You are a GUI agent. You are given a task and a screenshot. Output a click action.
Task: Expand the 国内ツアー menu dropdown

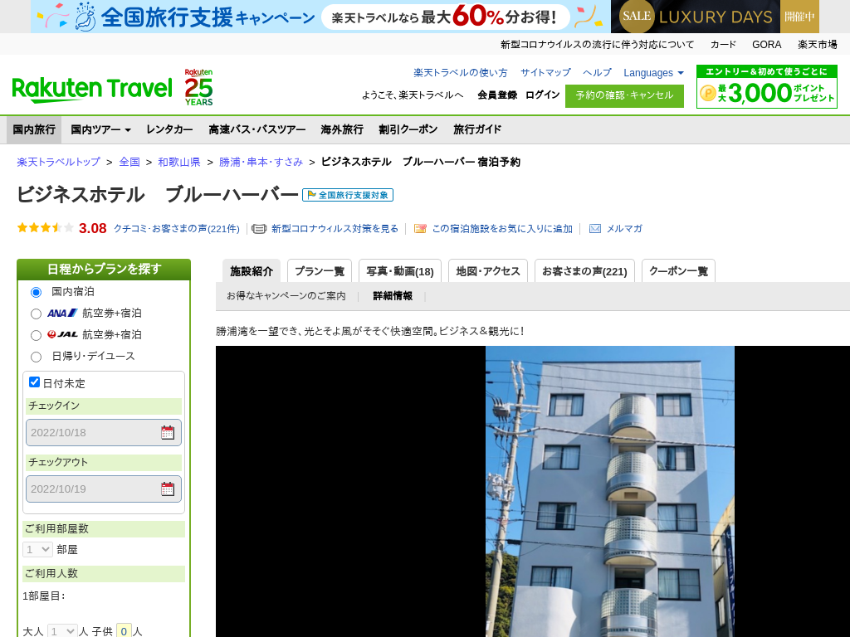coord(100,129)
